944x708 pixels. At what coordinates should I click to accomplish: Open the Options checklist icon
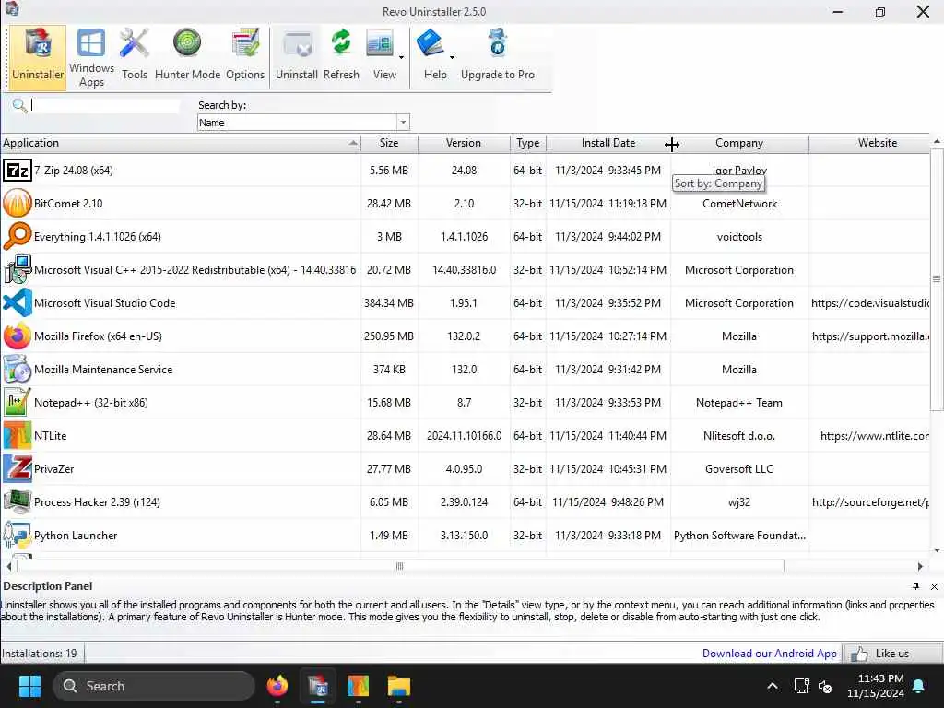(x=245, y=43)
